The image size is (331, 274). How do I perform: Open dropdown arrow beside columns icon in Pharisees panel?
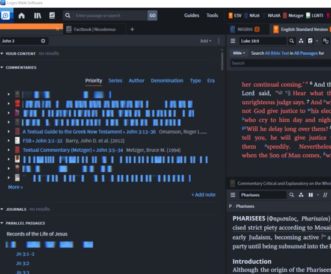tap(318, 195)
